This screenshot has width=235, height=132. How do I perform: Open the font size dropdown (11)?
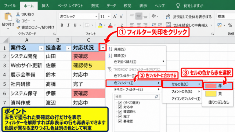tap(109, 16)
